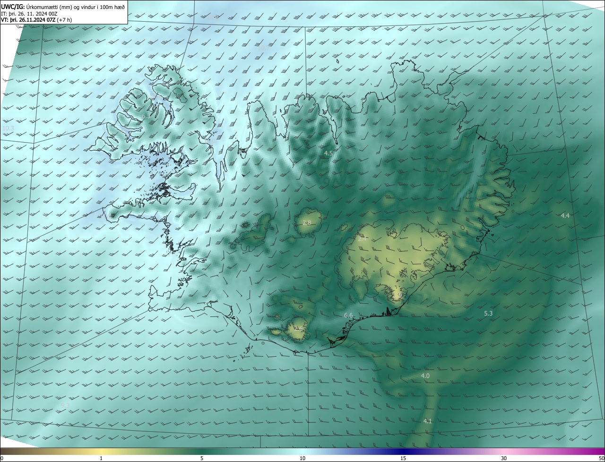Click the 2.8 value on the small glacier
The image size is (605, 462).
coord(307,223)
